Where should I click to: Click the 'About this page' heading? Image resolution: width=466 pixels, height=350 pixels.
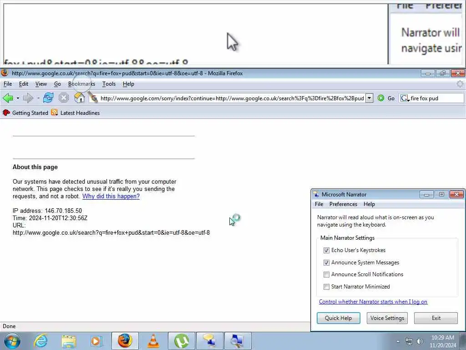point(35,167)
